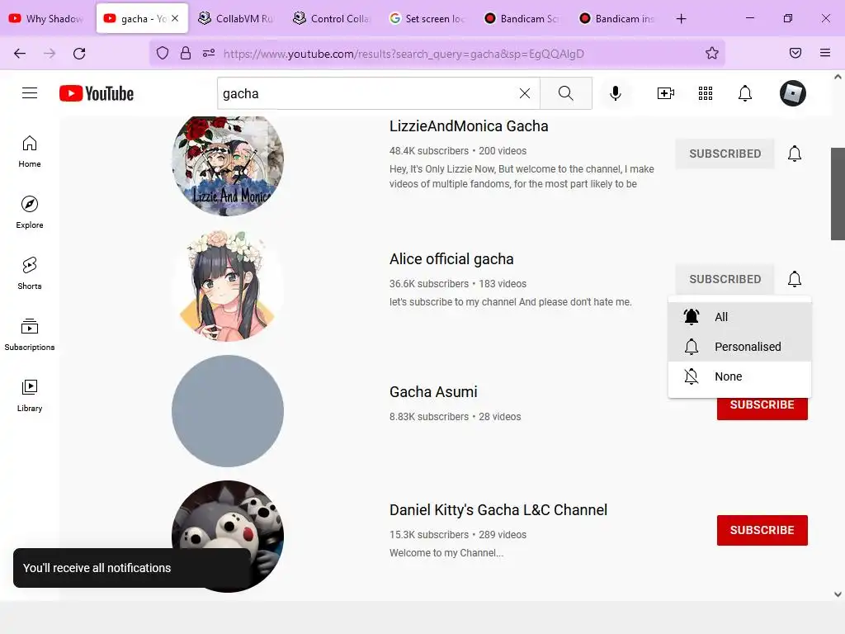This screenshot has width=845, height=634.
Task: Select Personalised notifications option
Action: pyautogui.click(x=739, y=347)
